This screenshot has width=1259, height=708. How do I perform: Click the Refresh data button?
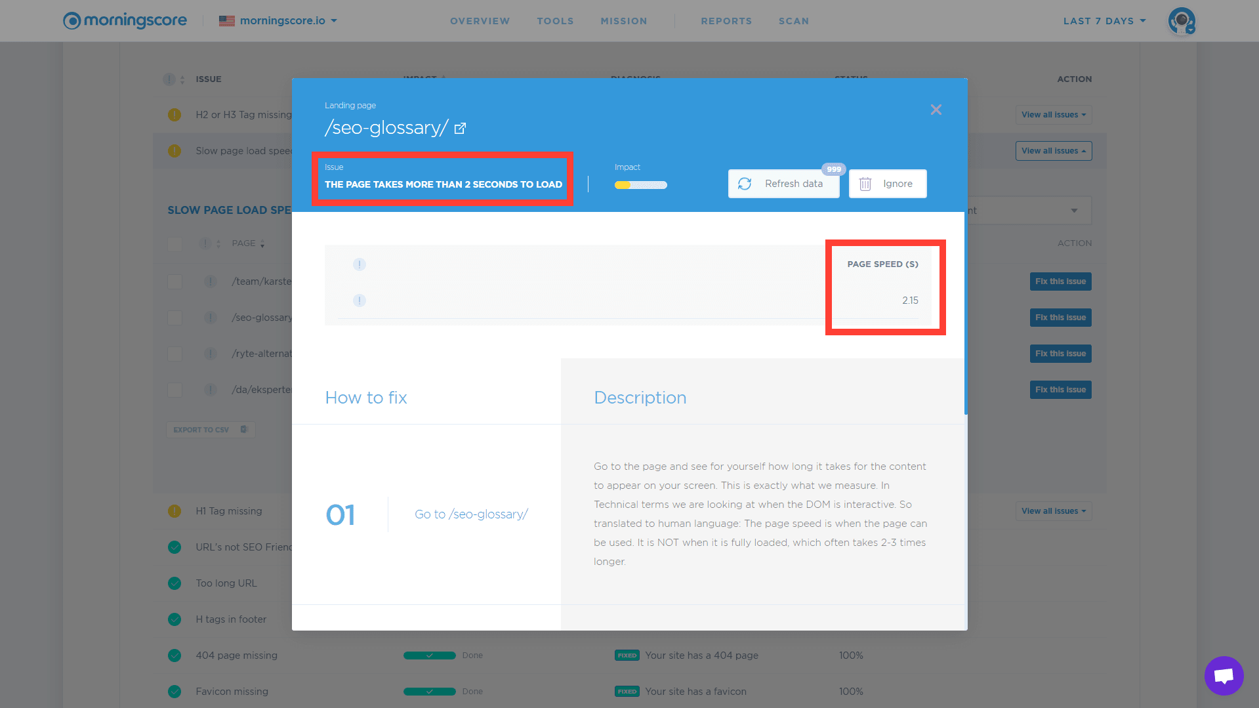point(783,184)
